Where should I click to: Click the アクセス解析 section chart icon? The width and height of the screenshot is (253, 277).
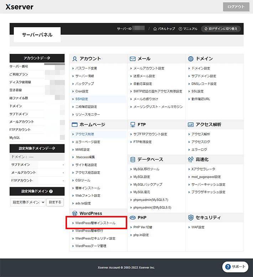coord(191,125)
